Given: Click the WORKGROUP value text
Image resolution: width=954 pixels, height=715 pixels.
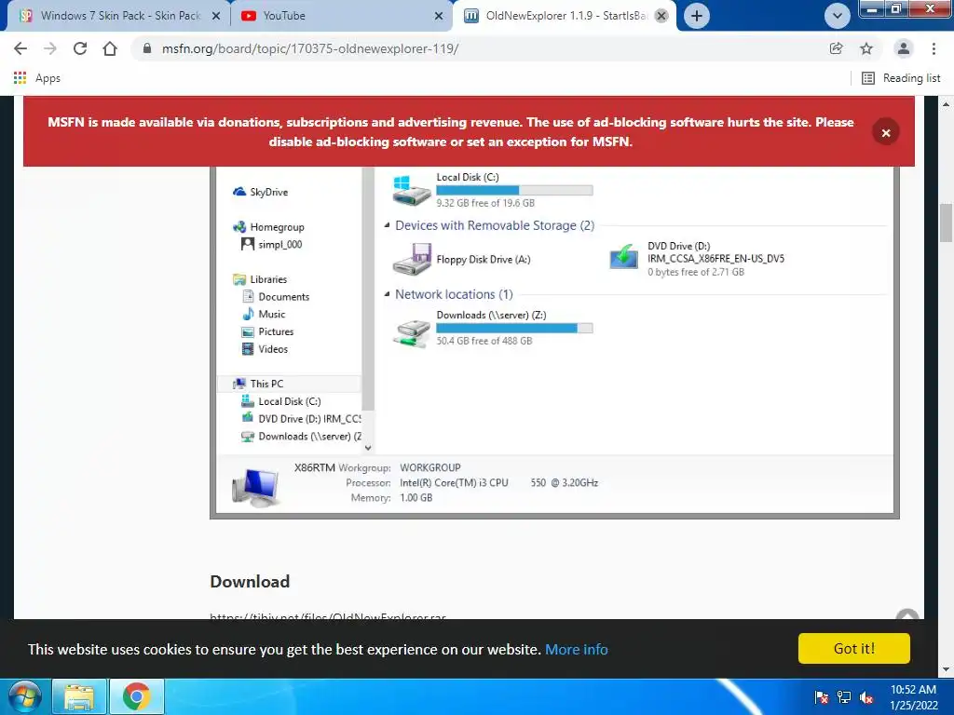Looking at the screenshot, I should [430, 467].
